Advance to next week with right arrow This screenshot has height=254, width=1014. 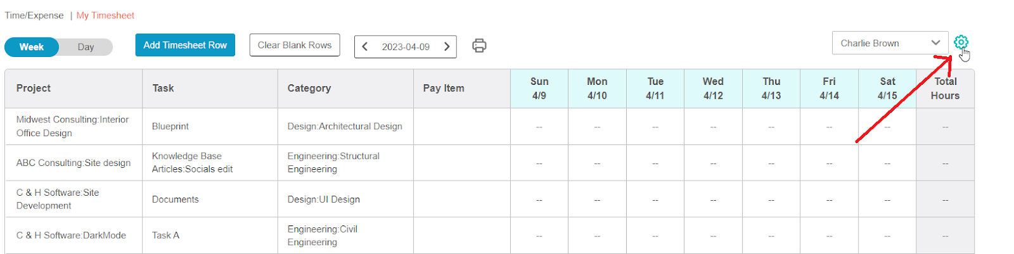(x=447, y=46)
